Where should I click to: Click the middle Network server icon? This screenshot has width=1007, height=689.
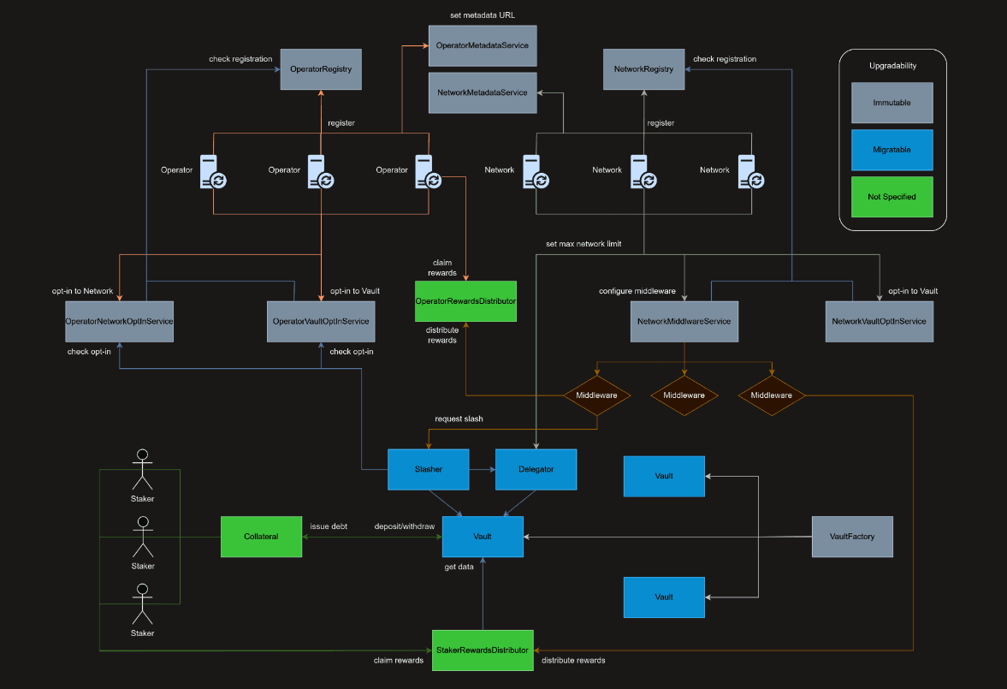(x=643, y=171)
